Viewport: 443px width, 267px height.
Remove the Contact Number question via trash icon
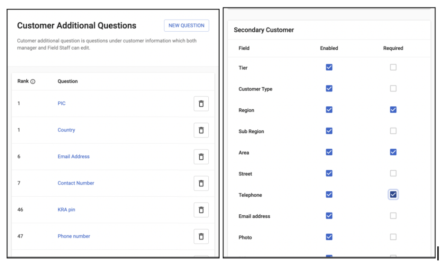point(201,183)
